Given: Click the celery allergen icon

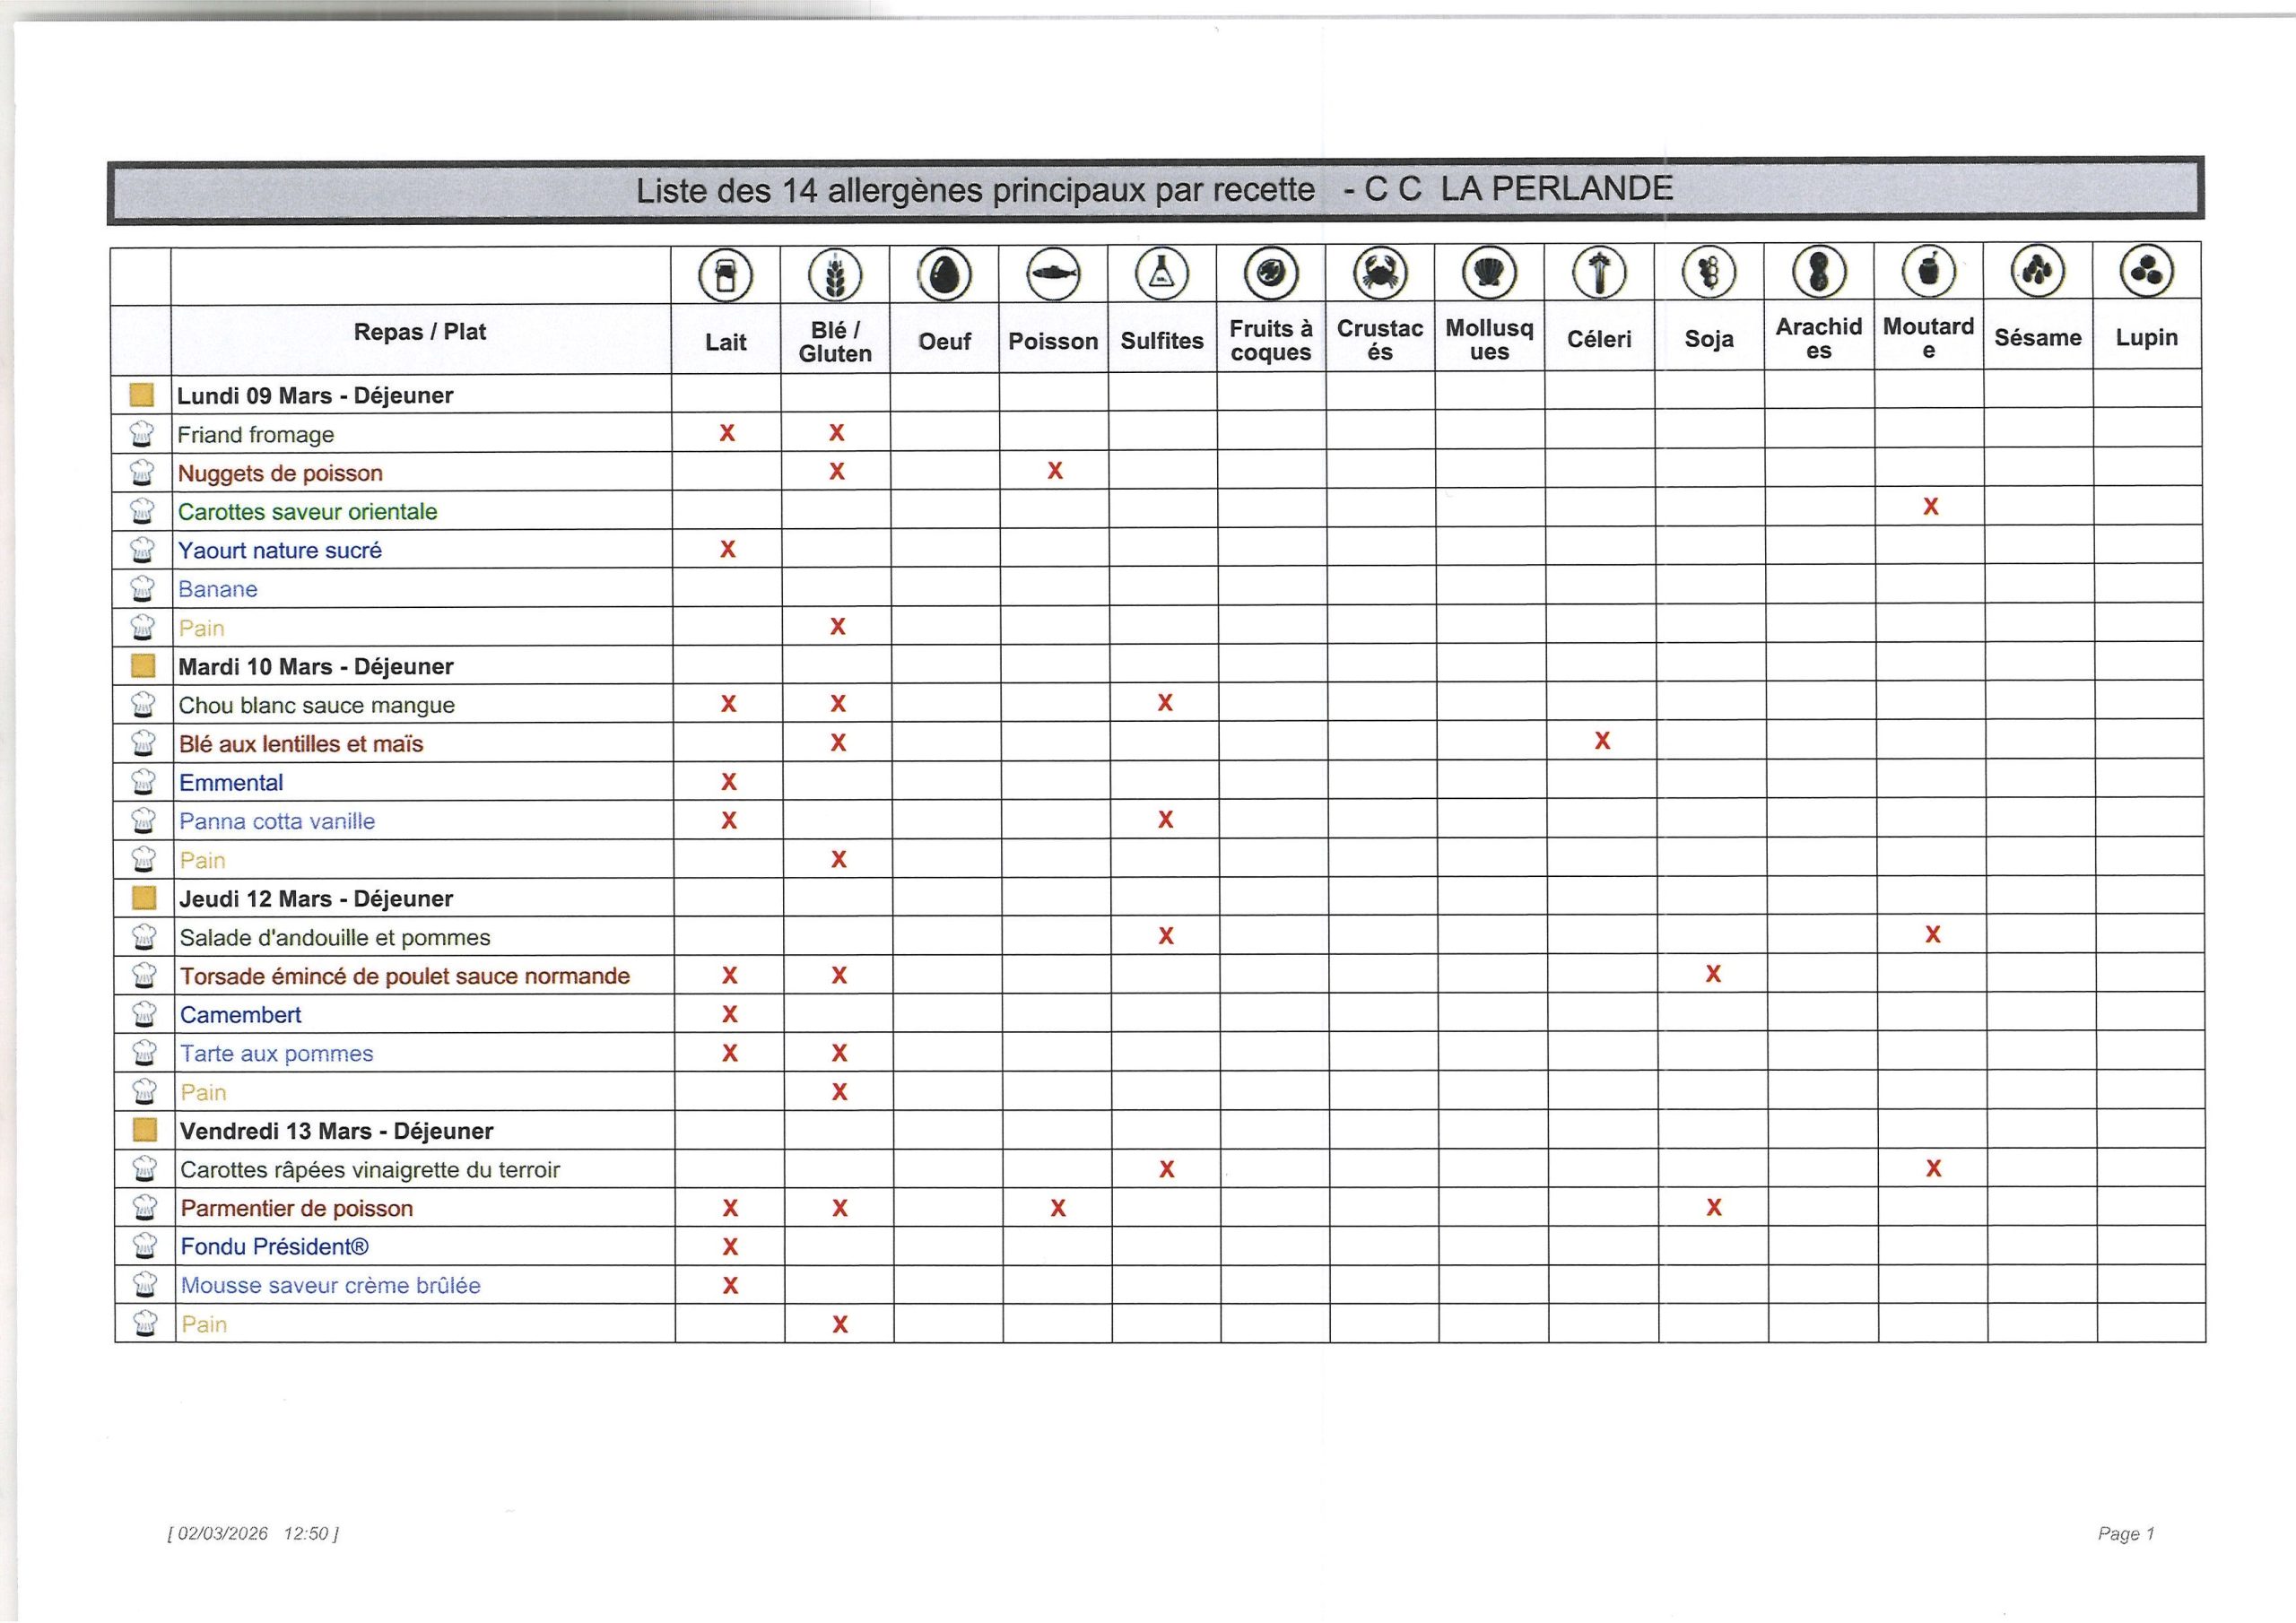Looking at the screenshot, I should click(1599, 272).
